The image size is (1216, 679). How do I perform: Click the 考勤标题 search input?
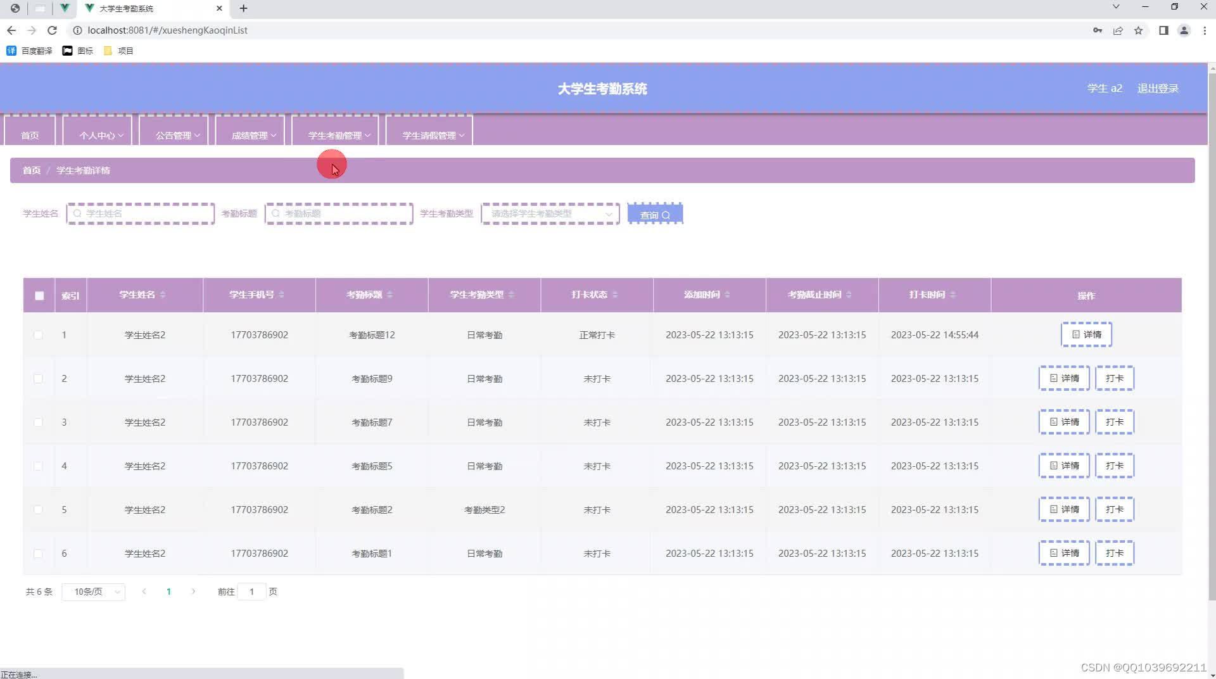coord(339,214)
